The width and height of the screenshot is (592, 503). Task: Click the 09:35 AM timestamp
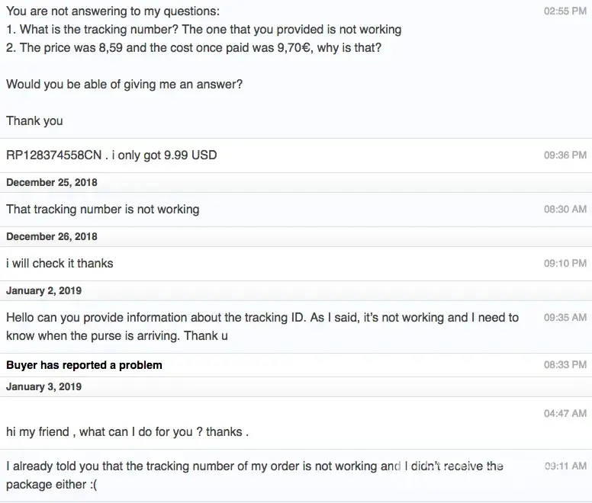[565, 318]
